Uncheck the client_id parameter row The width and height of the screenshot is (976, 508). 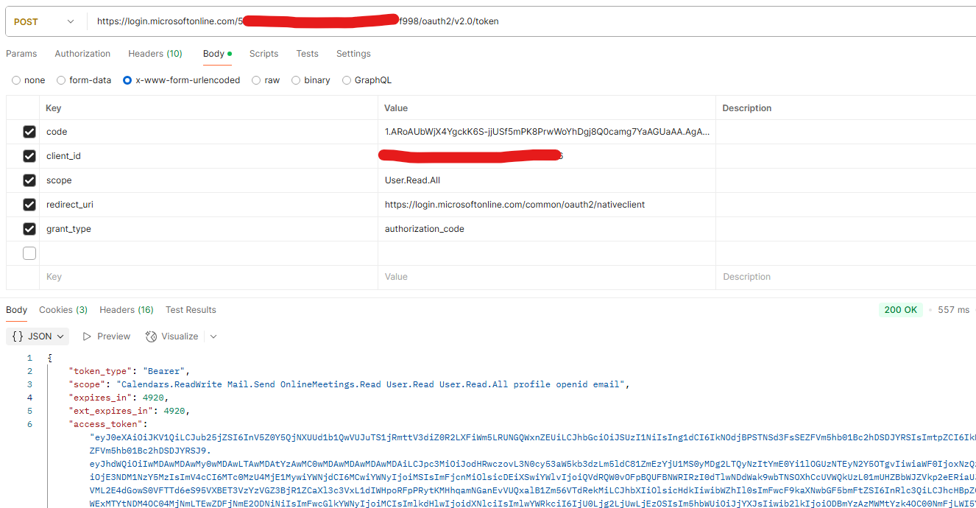[x=29, y=156]
